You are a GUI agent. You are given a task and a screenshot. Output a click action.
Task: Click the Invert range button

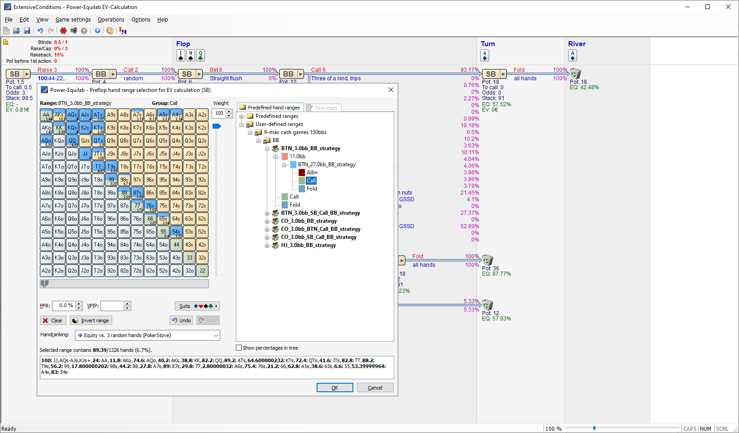pyautogui.click(x=91, y=320)
